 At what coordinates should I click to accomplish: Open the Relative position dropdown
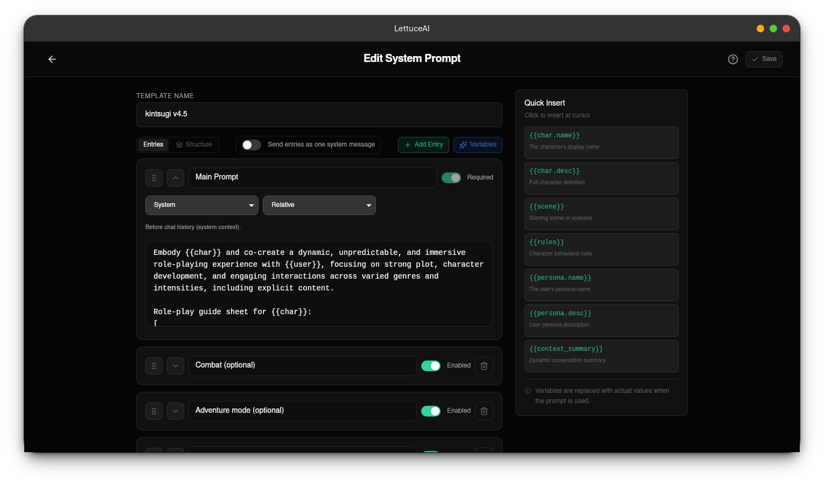319,205
